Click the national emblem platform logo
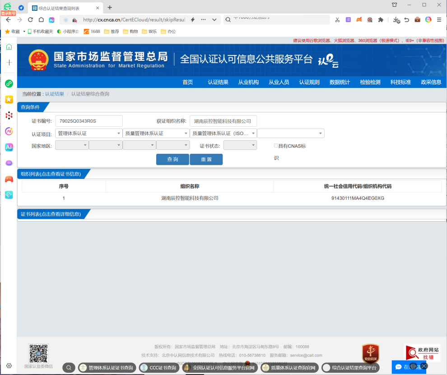Screen dimensions: 447x375 pos(39,59)
